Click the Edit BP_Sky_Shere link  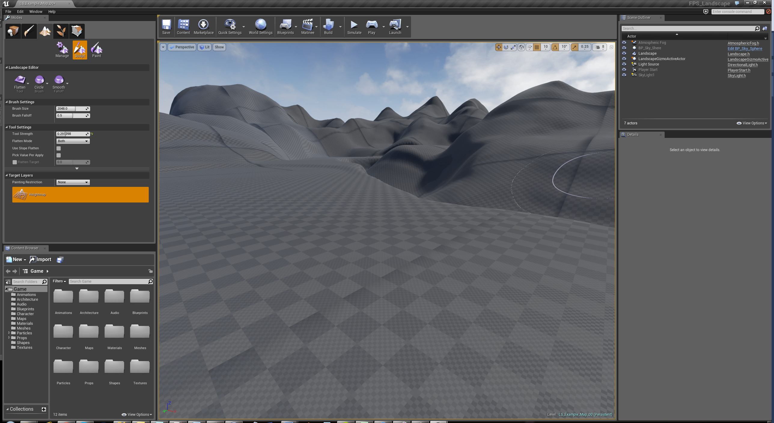[745, 48]
